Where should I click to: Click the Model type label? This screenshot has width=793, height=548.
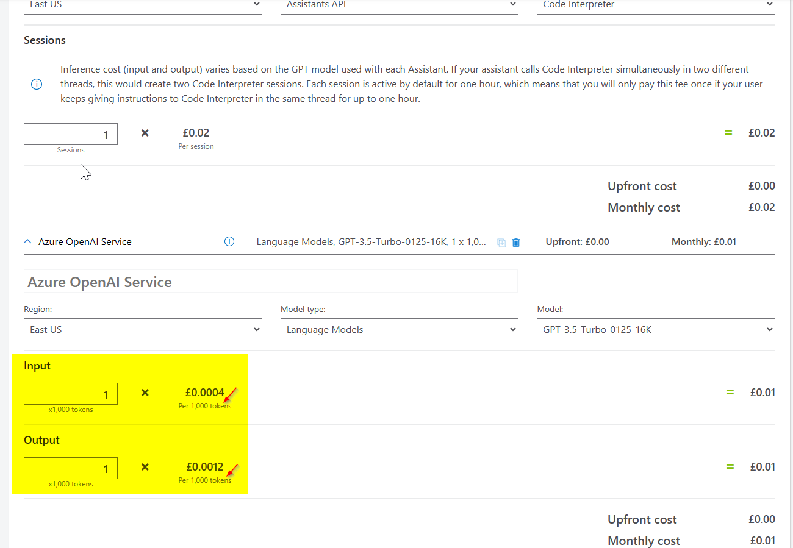click(x=303, y=309)
